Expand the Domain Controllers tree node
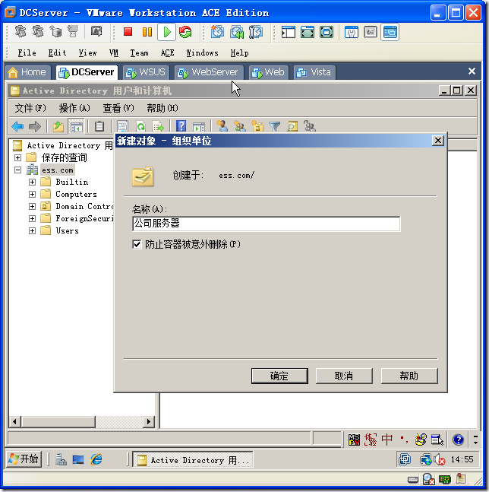 [x=32, y=206]
